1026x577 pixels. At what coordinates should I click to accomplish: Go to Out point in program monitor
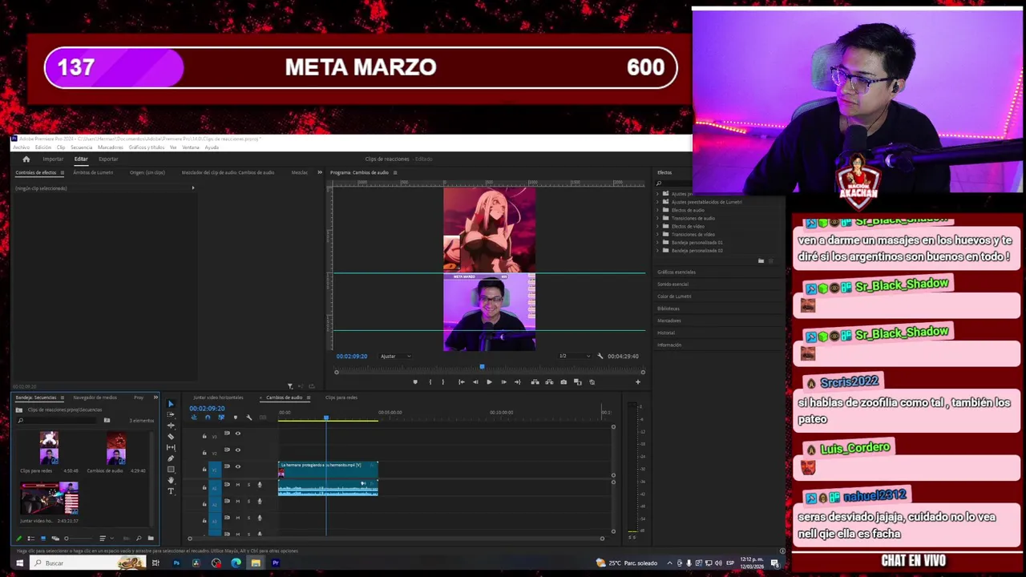point(517,381)
